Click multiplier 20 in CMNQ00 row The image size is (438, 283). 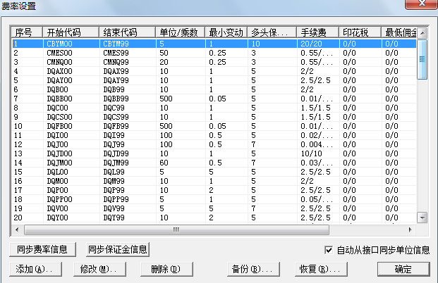point(164,62)
